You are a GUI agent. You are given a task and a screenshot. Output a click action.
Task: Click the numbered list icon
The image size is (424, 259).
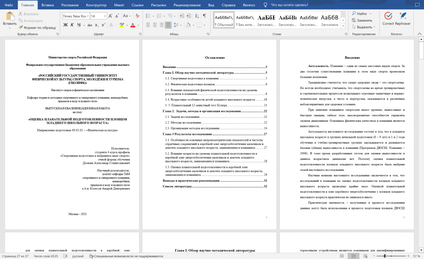tap(159, 16)
